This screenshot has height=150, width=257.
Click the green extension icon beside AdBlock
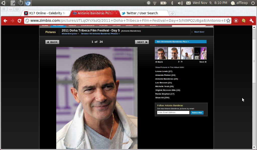coord(244,20)
